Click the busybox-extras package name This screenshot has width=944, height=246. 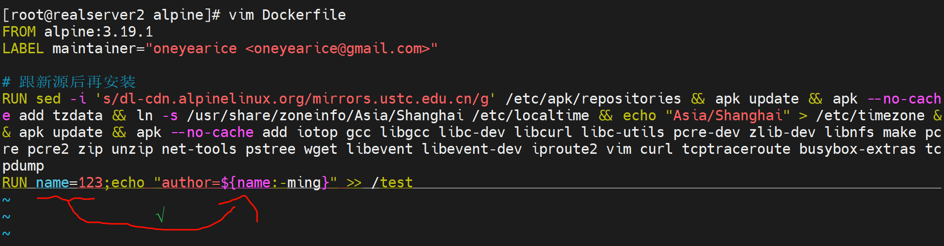click(857, 149)
